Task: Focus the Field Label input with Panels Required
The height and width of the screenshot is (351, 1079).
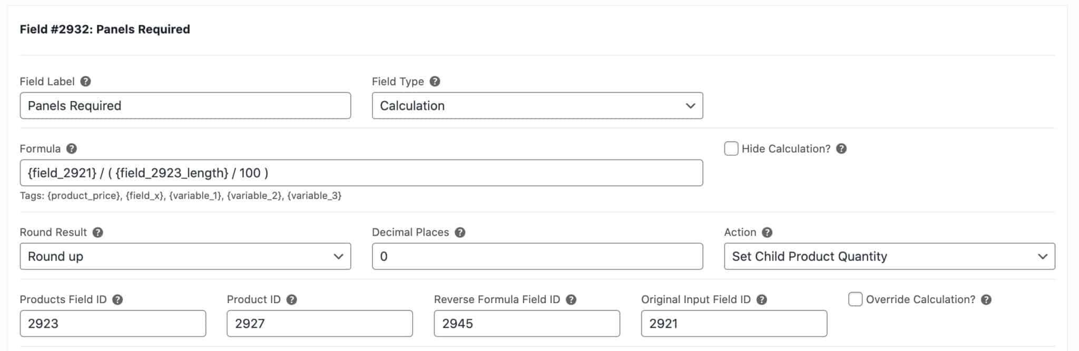Action: (185, 106)
